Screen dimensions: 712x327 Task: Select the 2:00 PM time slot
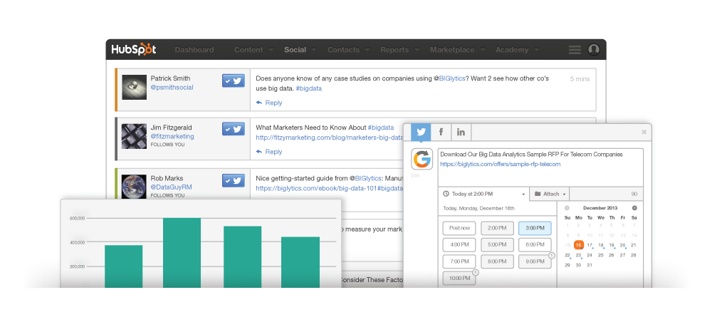pyautogui.click(x=497, y=228)
